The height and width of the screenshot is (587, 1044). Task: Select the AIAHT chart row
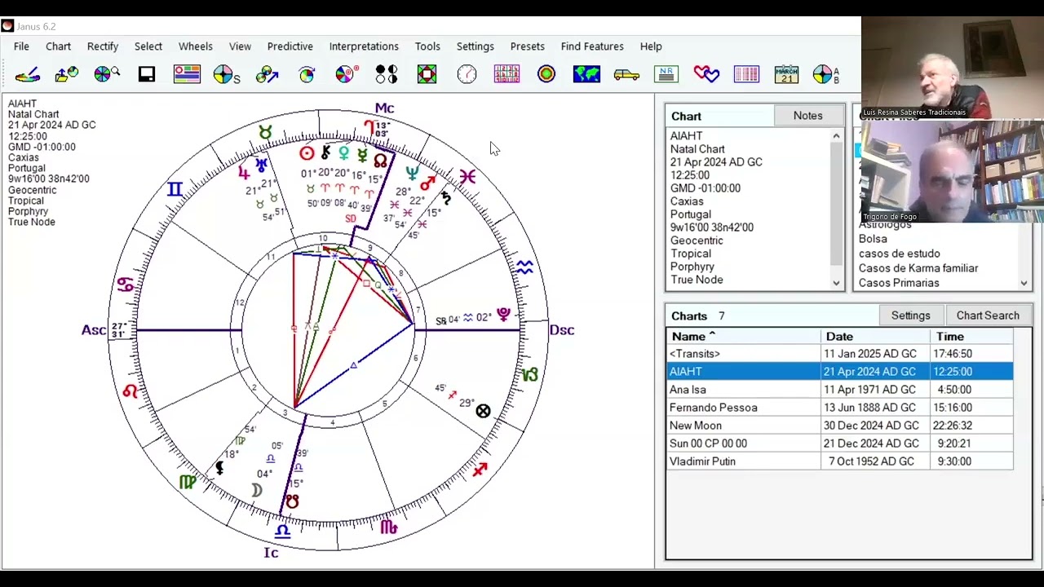tap(840, 372)
